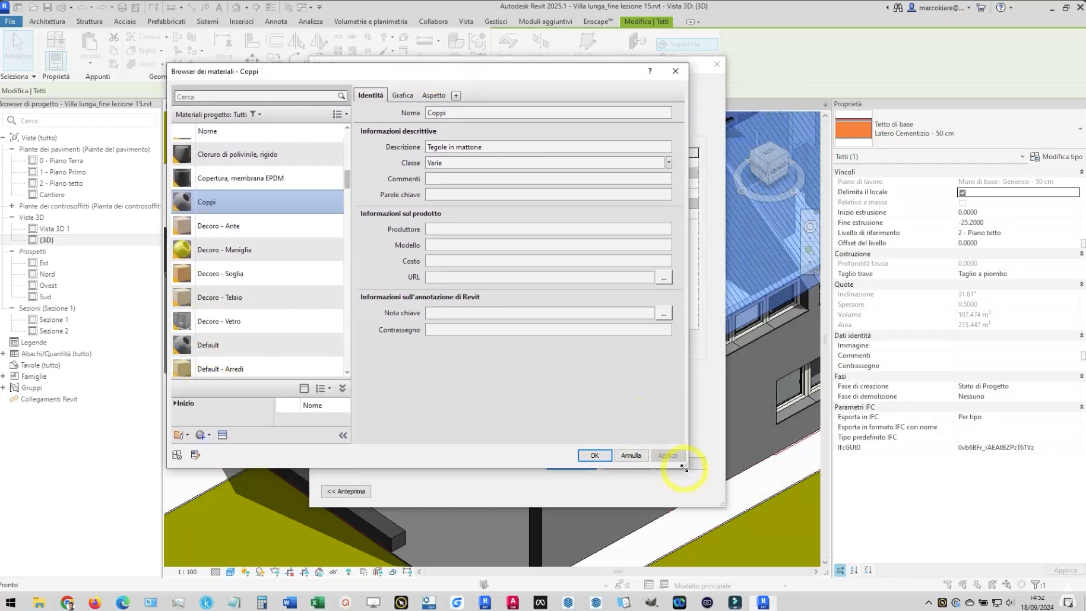The image size is (1086, 611).
Task: Switch to the Grafica tab
Action: 402,96
